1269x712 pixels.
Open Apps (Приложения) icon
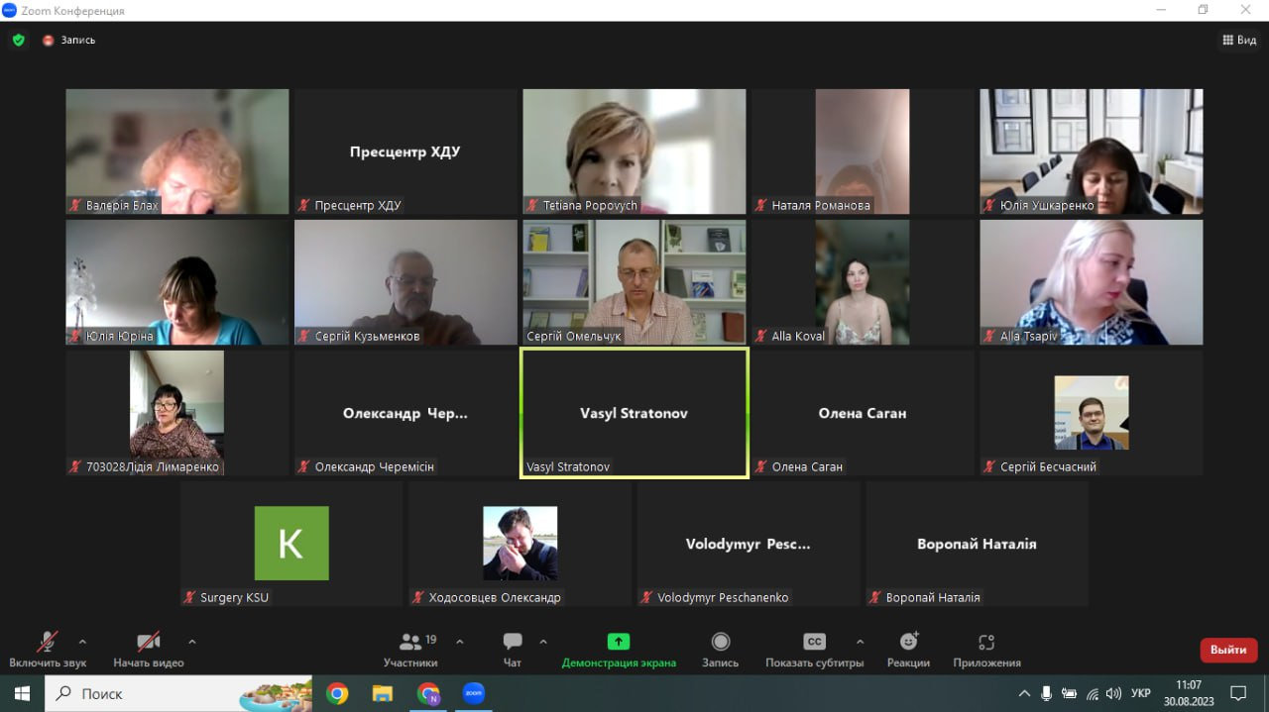(x=986, y=642)
